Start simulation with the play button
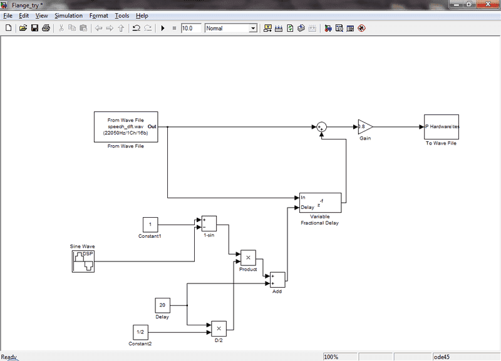The width and height of the screenshot is (501, 361). pyautogui.click(x=163, y=28)
